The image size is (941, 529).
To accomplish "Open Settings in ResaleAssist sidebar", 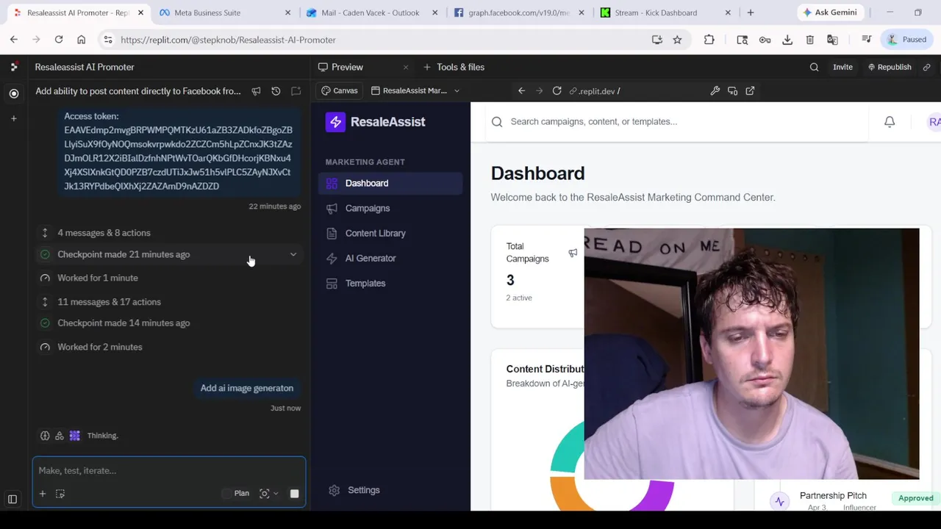I will click(x=363, y=491).
